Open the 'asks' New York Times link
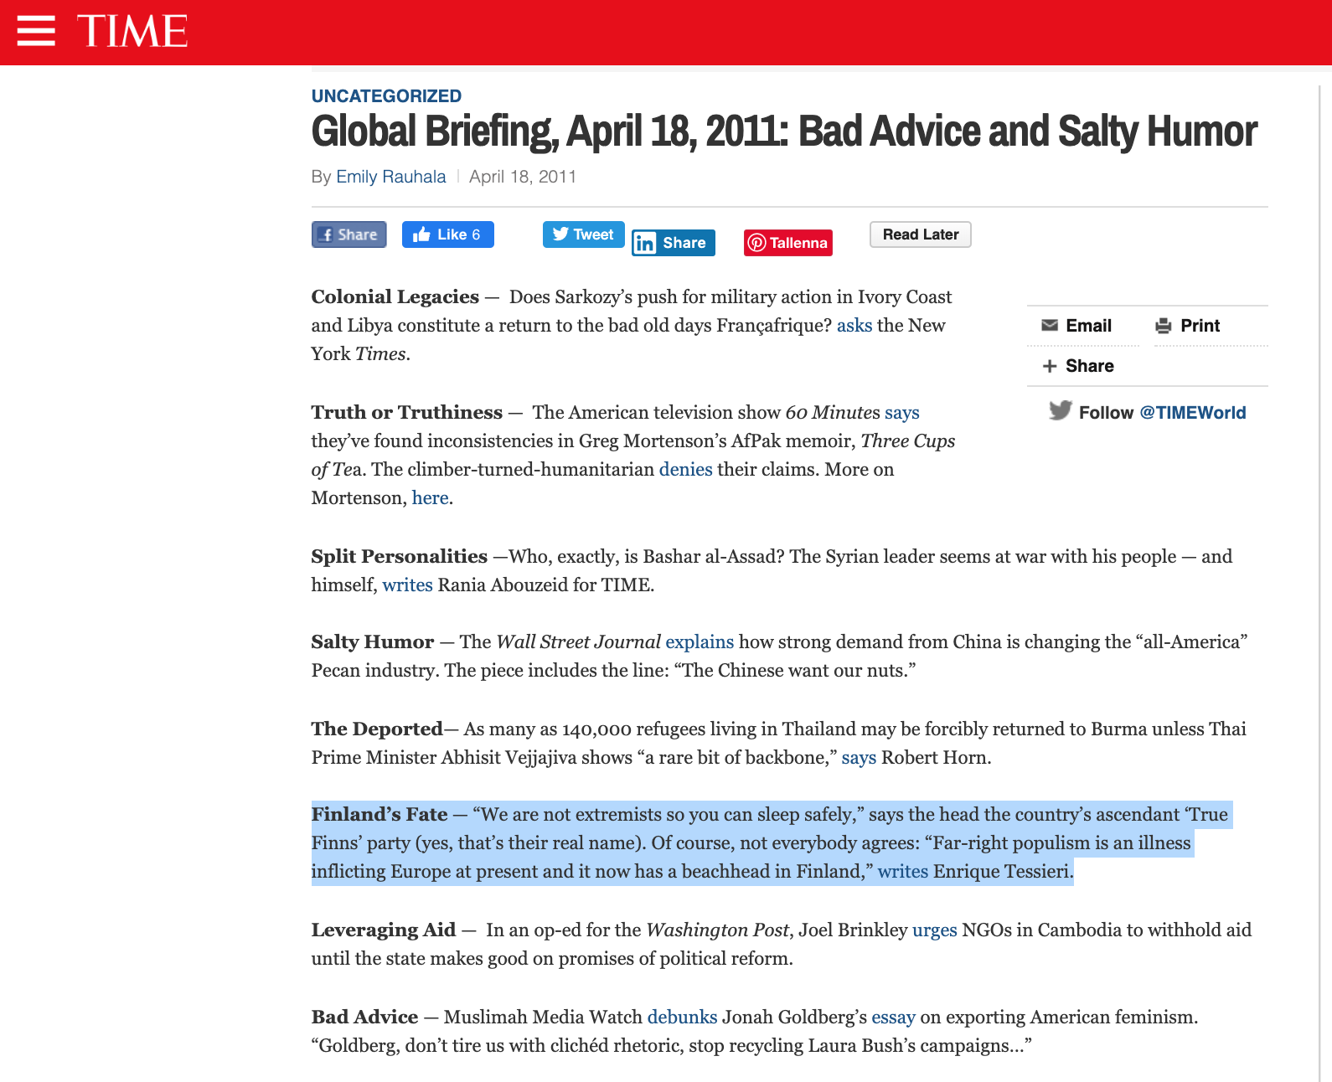 click(x=854, y=325)
